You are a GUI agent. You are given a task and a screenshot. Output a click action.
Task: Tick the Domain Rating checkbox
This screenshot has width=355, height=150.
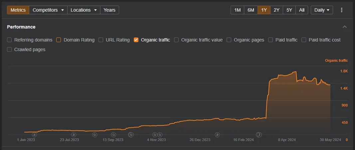[59, 40]
